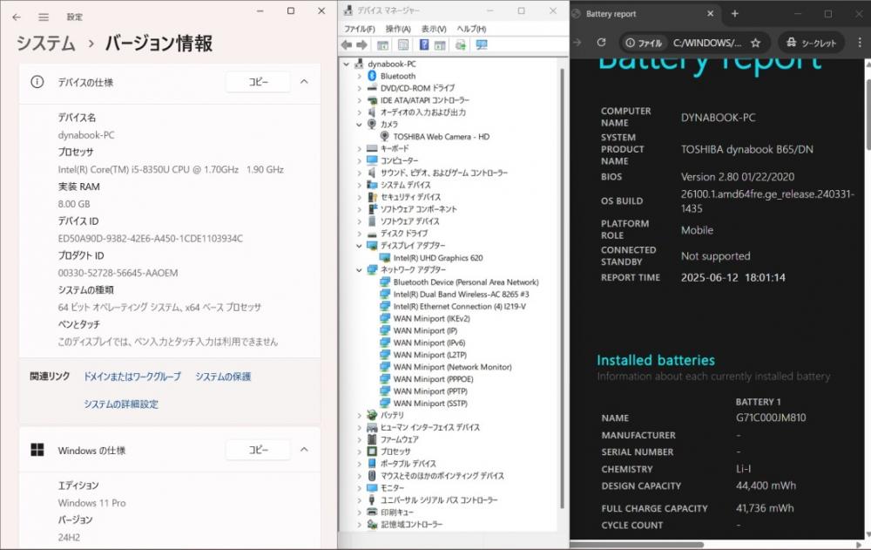Open a new browser tab with plus
Viewport: 871px width, 550px height.
(x=735, y=13)
